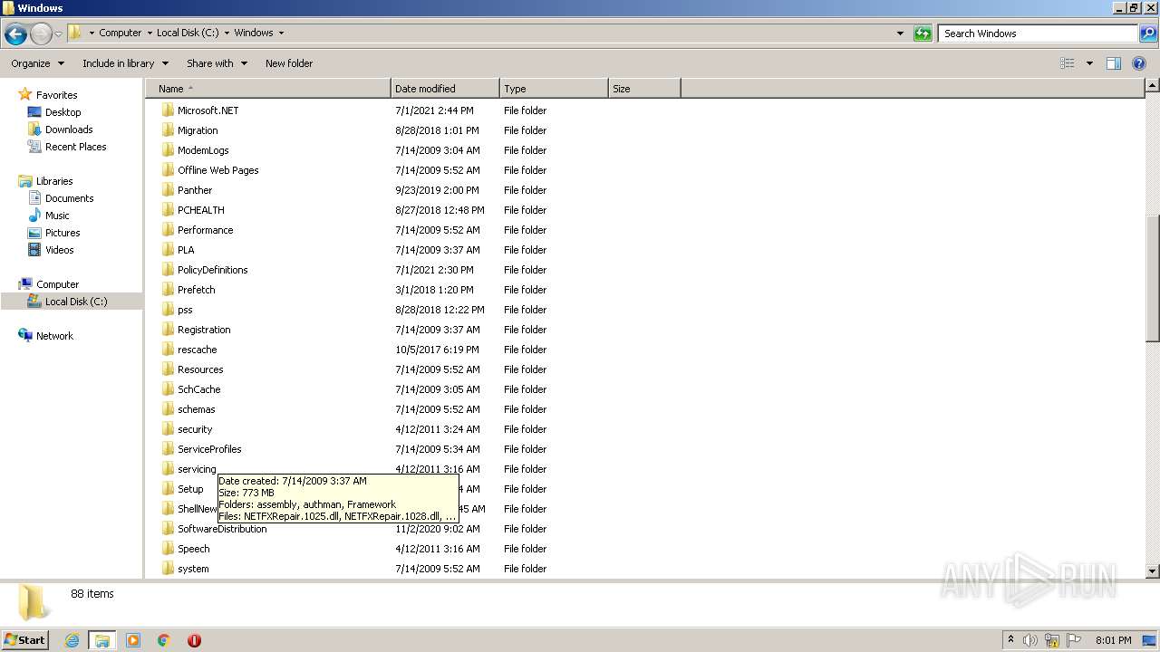
Task: Select the Offline Web Pages folder icon
Action: [x=168, y=170]
